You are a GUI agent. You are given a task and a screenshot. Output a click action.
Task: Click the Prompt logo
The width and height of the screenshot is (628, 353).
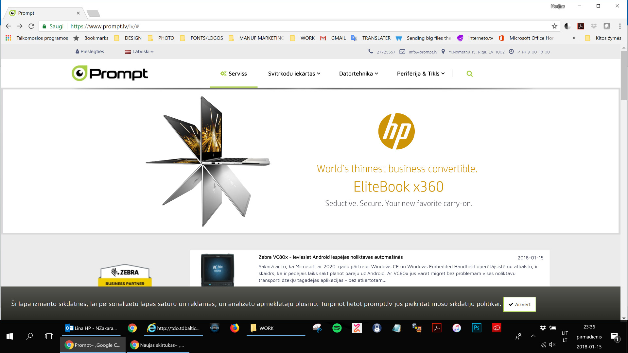(x=110, y=74)
